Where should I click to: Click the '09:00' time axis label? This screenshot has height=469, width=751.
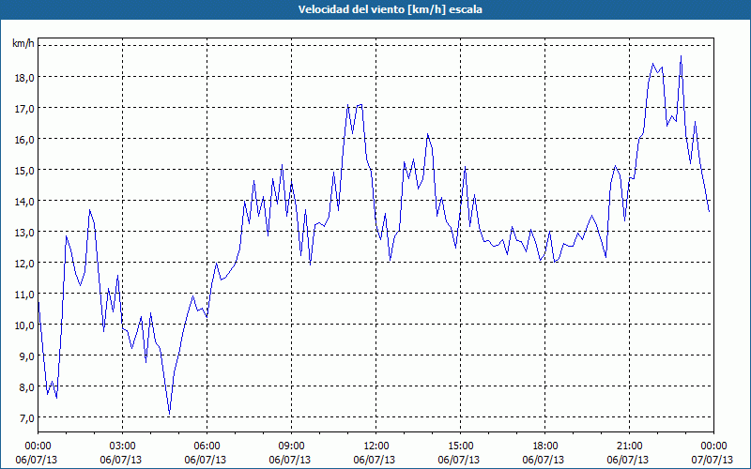pos(291,446)
